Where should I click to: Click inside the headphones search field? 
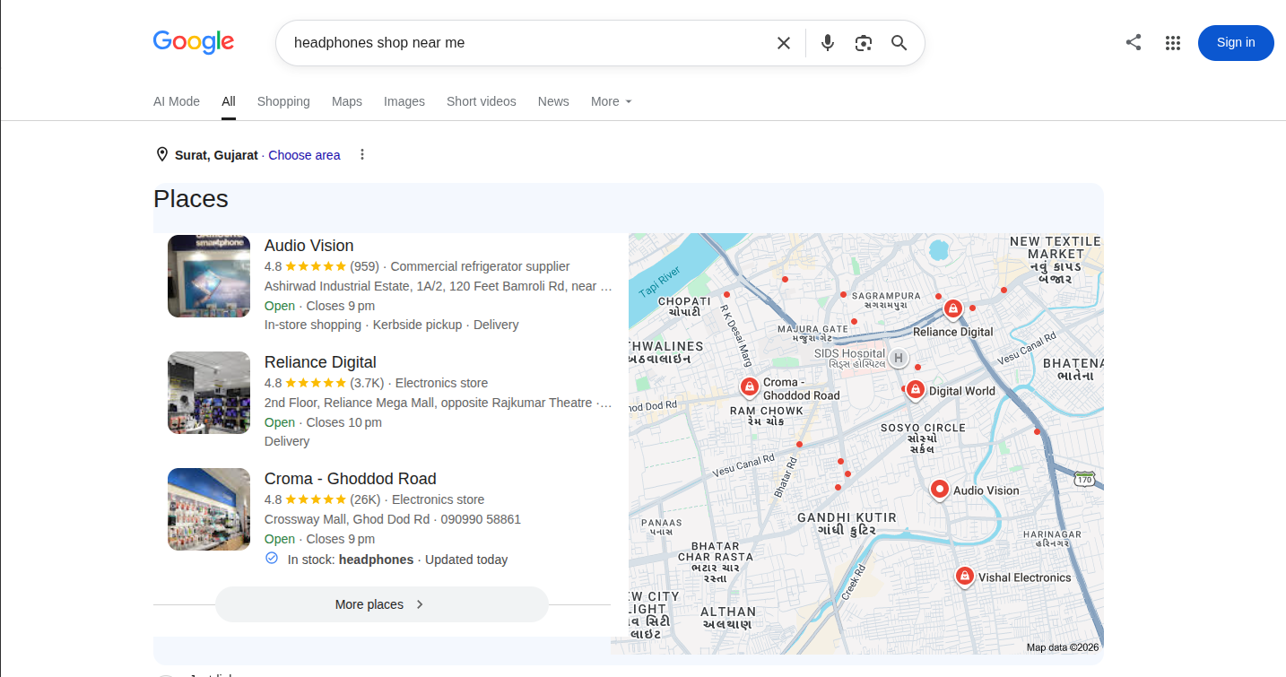(x=529, y=43)
